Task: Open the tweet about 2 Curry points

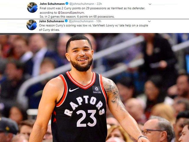Action: point(92,12)
